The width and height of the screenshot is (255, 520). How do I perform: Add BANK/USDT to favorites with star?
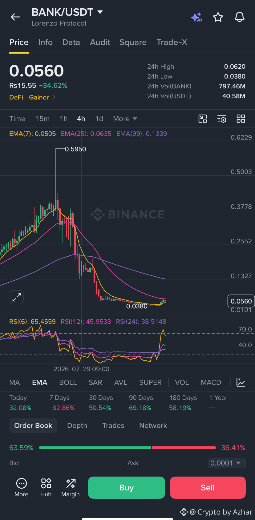218,17
